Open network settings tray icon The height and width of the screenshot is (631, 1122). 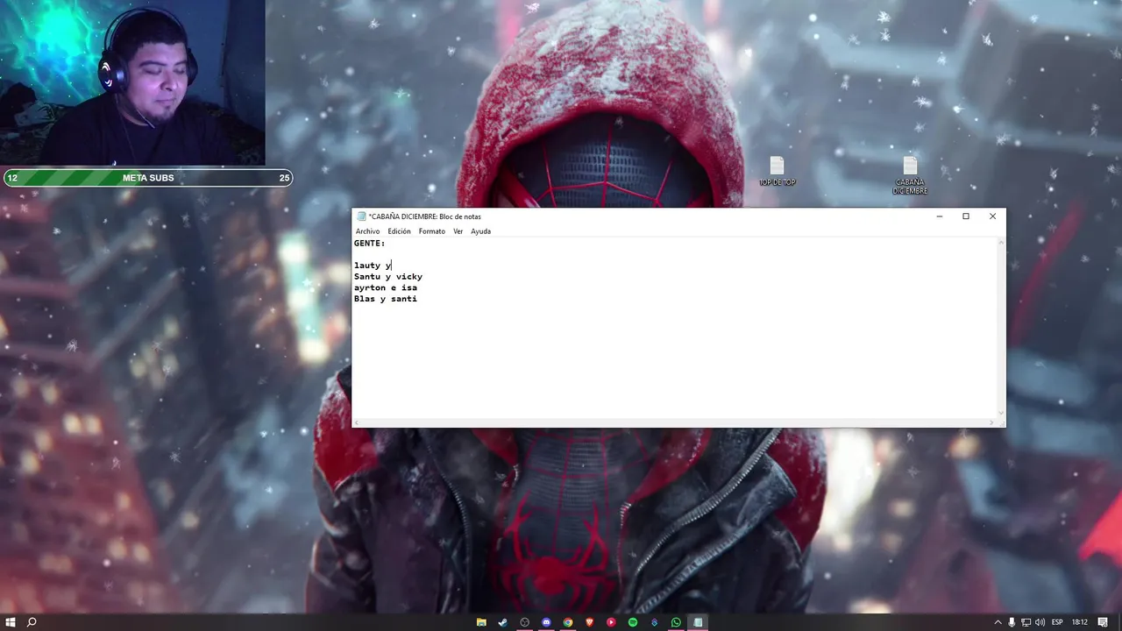tap(1026, 622)
